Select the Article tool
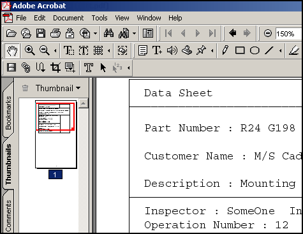The image size is (303, 234). click(x=40, y=68)
